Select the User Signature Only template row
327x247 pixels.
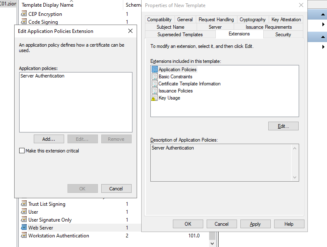click(x=79, y=220)
